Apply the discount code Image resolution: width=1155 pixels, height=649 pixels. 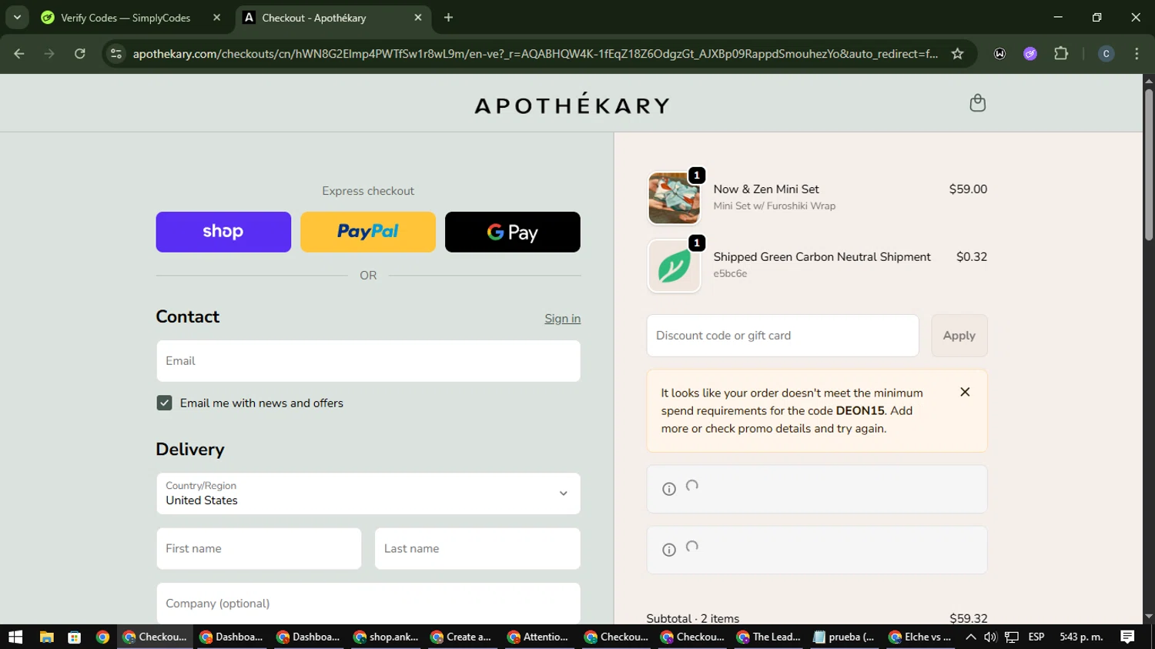[x=959, y=336]
